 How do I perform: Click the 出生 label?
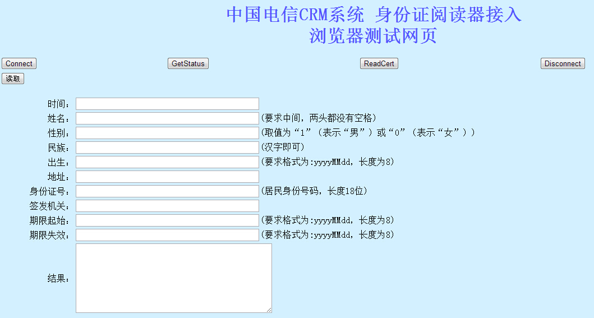tap(59, 163)
